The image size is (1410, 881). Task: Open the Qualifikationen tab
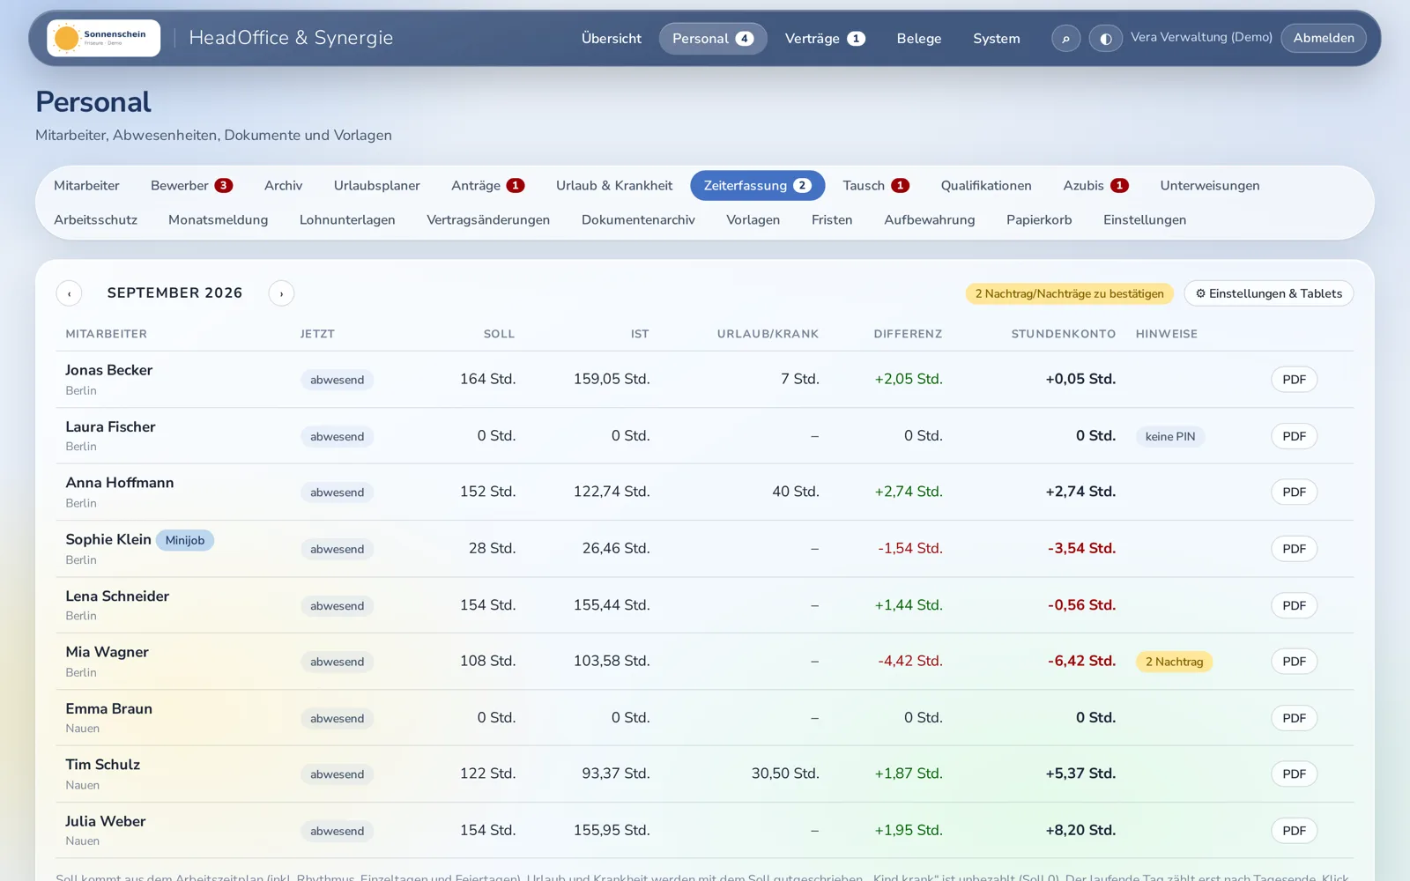click(x=986, y=186)
